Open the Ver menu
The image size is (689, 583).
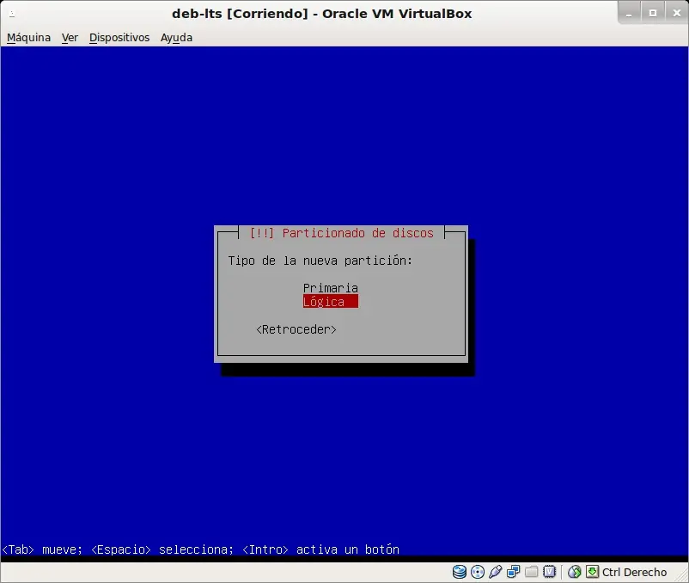pyautogui.click(x=70, y=38)
